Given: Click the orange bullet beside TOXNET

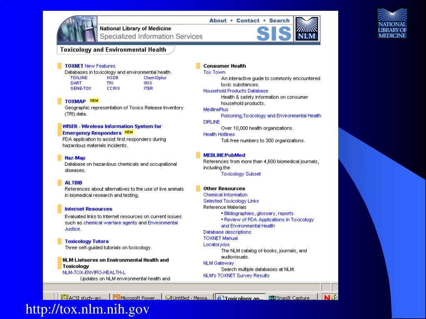Looking at the screenshot, I should tap(59, 66).
